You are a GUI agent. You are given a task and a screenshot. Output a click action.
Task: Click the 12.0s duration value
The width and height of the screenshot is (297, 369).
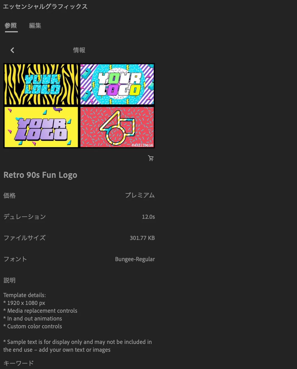(x=148, y=217)
